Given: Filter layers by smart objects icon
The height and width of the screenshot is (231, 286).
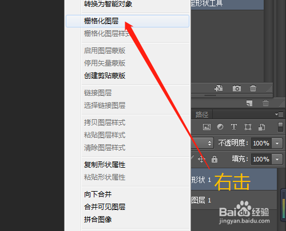Looking at the screenshot, I should point(261,127).
